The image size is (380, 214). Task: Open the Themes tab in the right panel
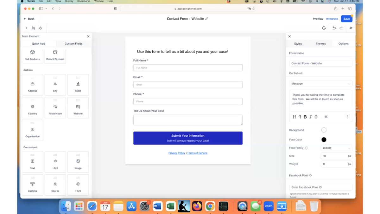pos(321,43)
